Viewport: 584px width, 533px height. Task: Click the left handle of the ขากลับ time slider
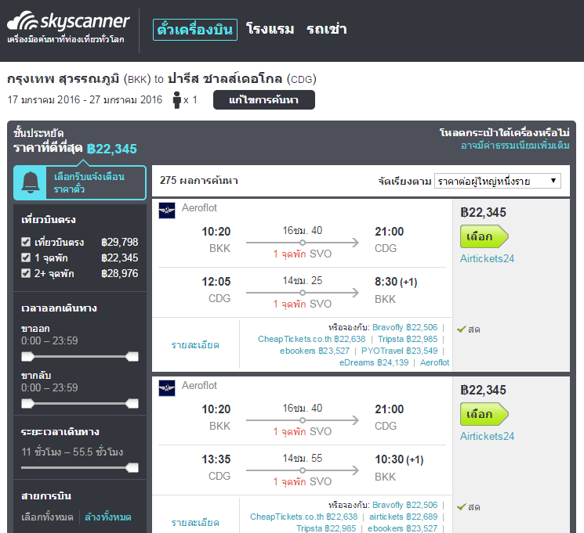click(x=27, y=404)
